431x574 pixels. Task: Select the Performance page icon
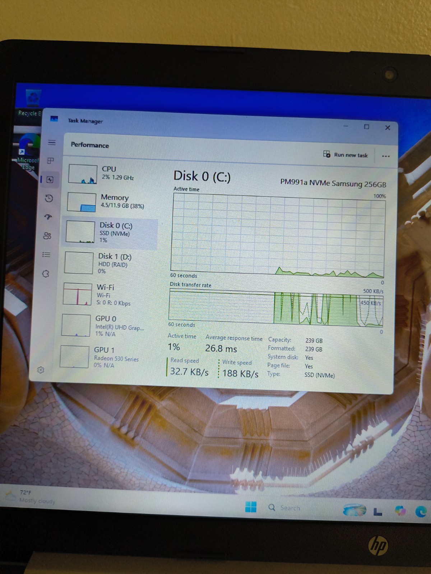click(50, 180)
